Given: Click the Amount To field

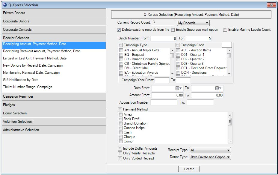Looking at the screenshot, I should [x=207, y=95].
